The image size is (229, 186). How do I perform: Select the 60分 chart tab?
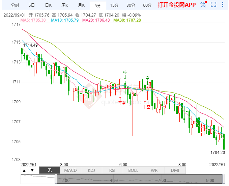point(147,5)
